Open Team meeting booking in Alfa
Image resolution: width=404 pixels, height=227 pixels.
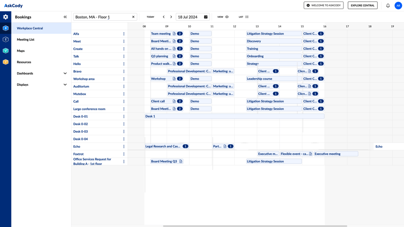(x=167, y=34)
